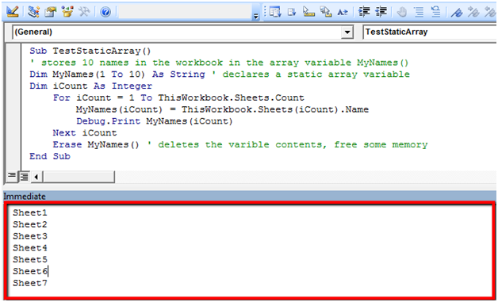Toggle bookmark with the flag icon
The height and width of the screenshot is (302, 498).
[x=457, y=13]
